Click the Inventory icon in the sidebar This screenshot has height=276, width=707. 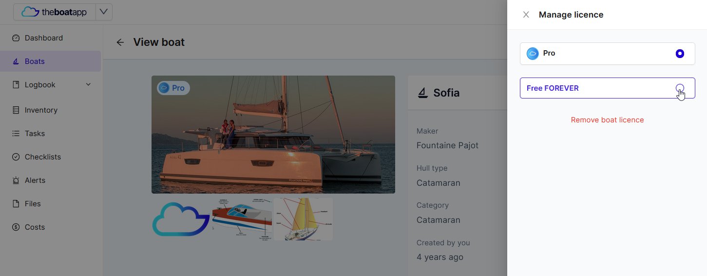point(16,110)
